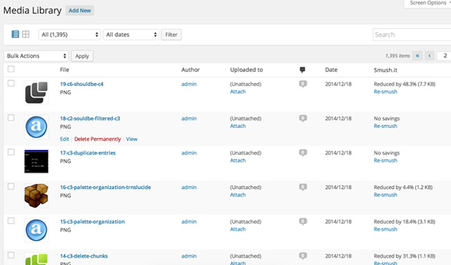Click Delete Permanently for 18-c2-souldbe-filtered-c3
The width and height of the screenshot is (451, 265).
[x=97, y=139]
